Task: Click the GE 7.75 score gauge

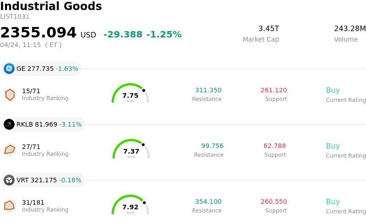Action: pos(130,94)
